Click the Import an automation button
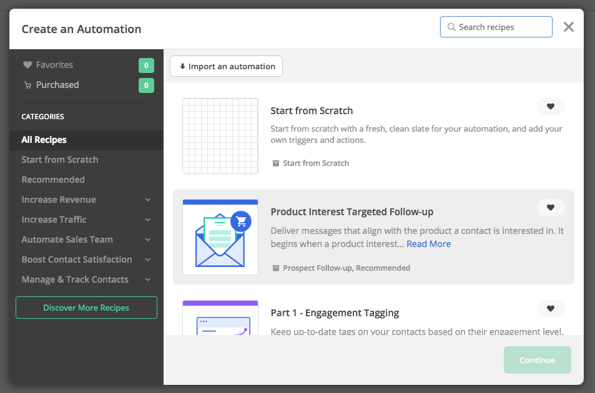This screenshot has height=393, width=595. pos(226,65)
